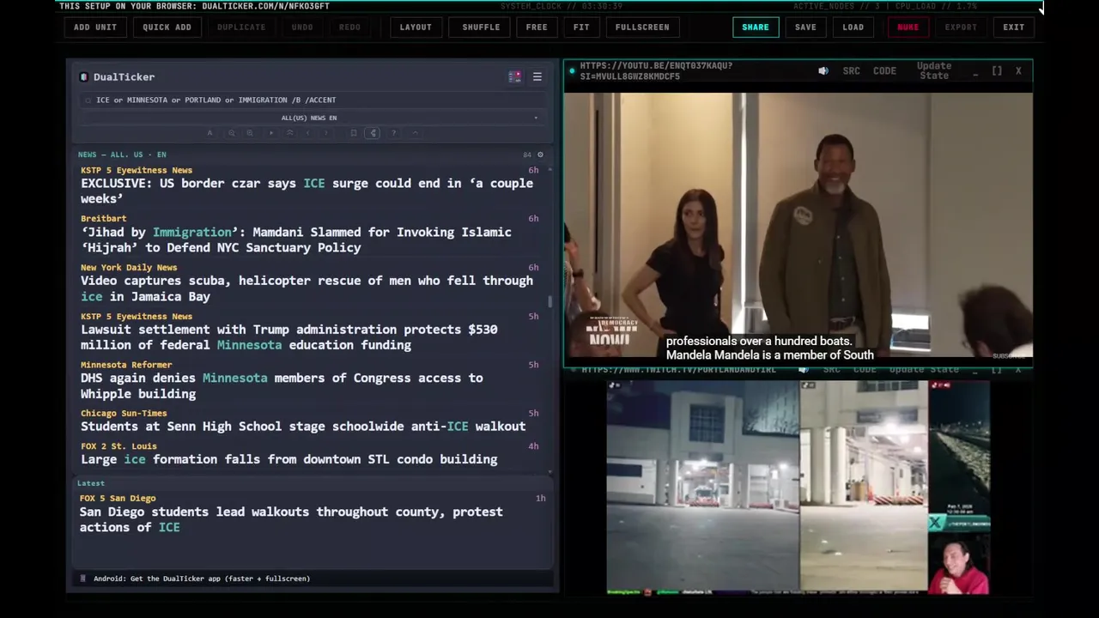1099x618 pixels.
Task: Click the colorful feed icon beside the hamburger menu
Action: (x=514, y=76)
